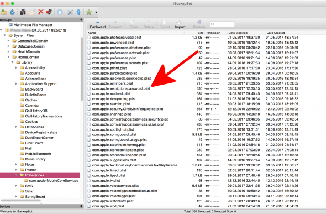The width and height of the screenshot is (326, 214).
Task: Click the blue up-arrow update icon
Action: click(x=78, y=12)
